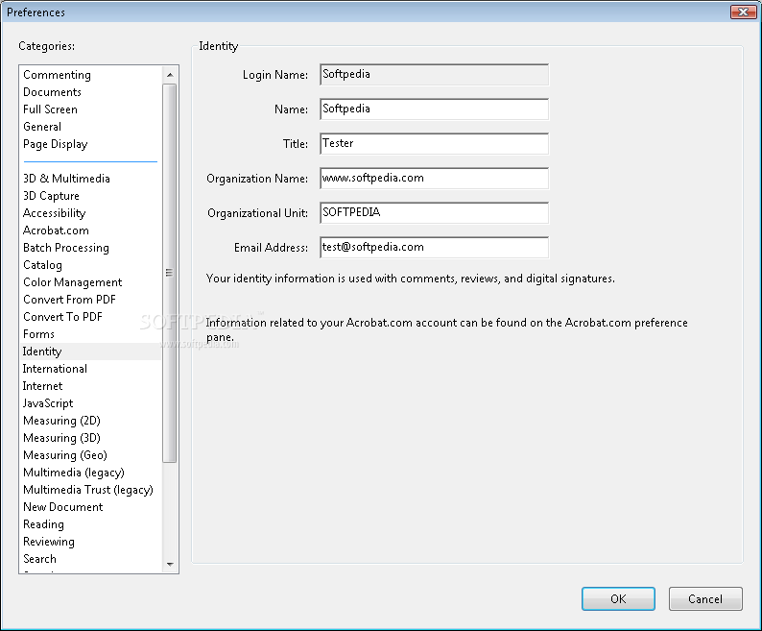This screenshot has height=631, width=762.
Task: Open Measuring (2D) preferences
Action: pos(61,421)
